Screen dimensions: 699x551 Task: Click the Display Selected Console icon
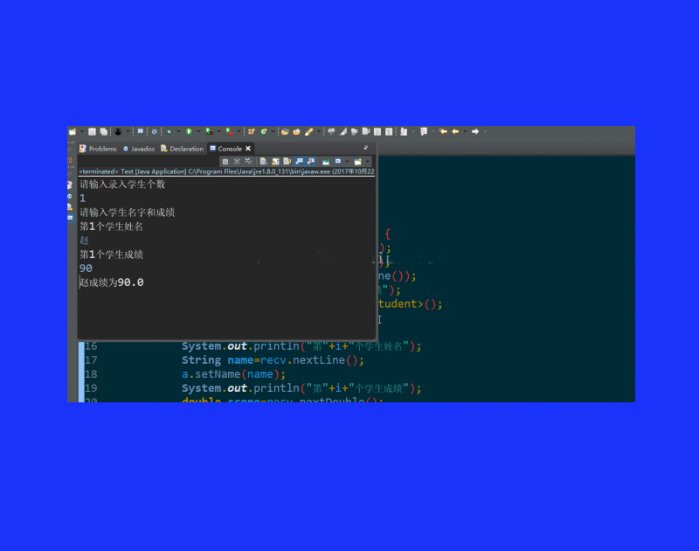[338, 162]
